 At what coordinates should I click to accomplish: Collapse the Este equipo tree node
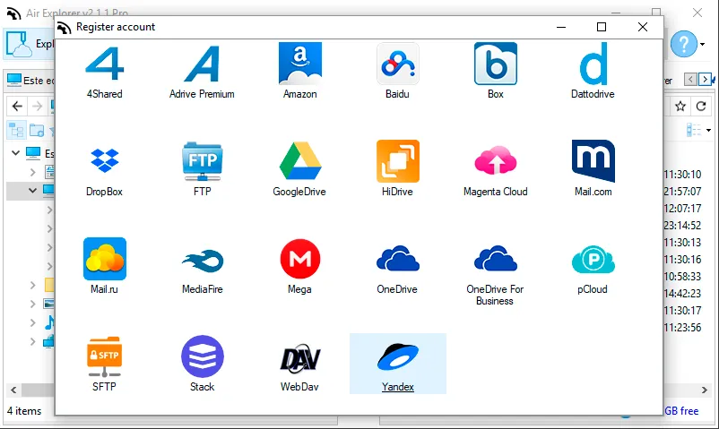15,152
